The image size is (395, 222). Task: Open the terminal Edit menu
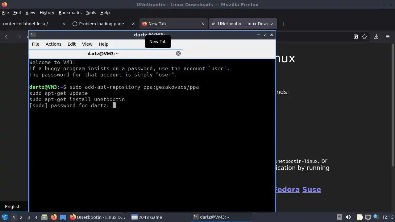coord(72,44)
